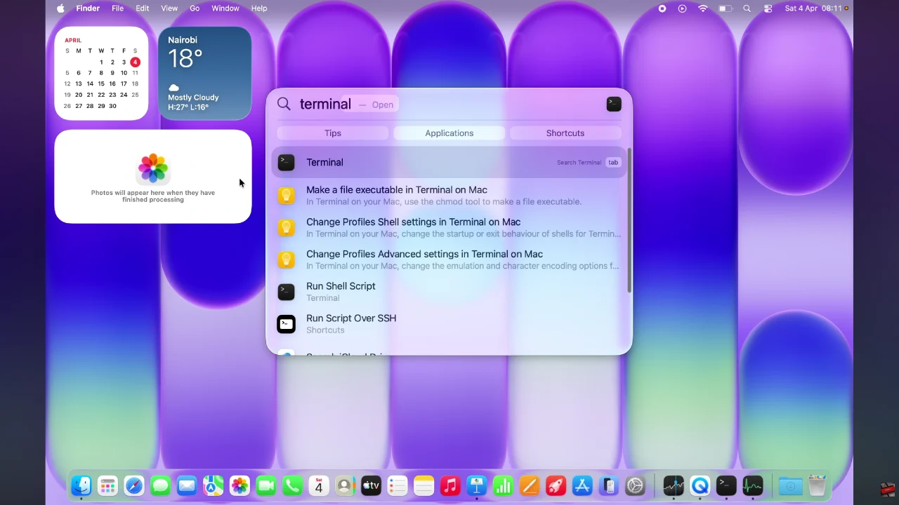The height and width of the screenshot is (505, 899).
Task: Open Keynote from the Dock
Action: tap(476, 485)
